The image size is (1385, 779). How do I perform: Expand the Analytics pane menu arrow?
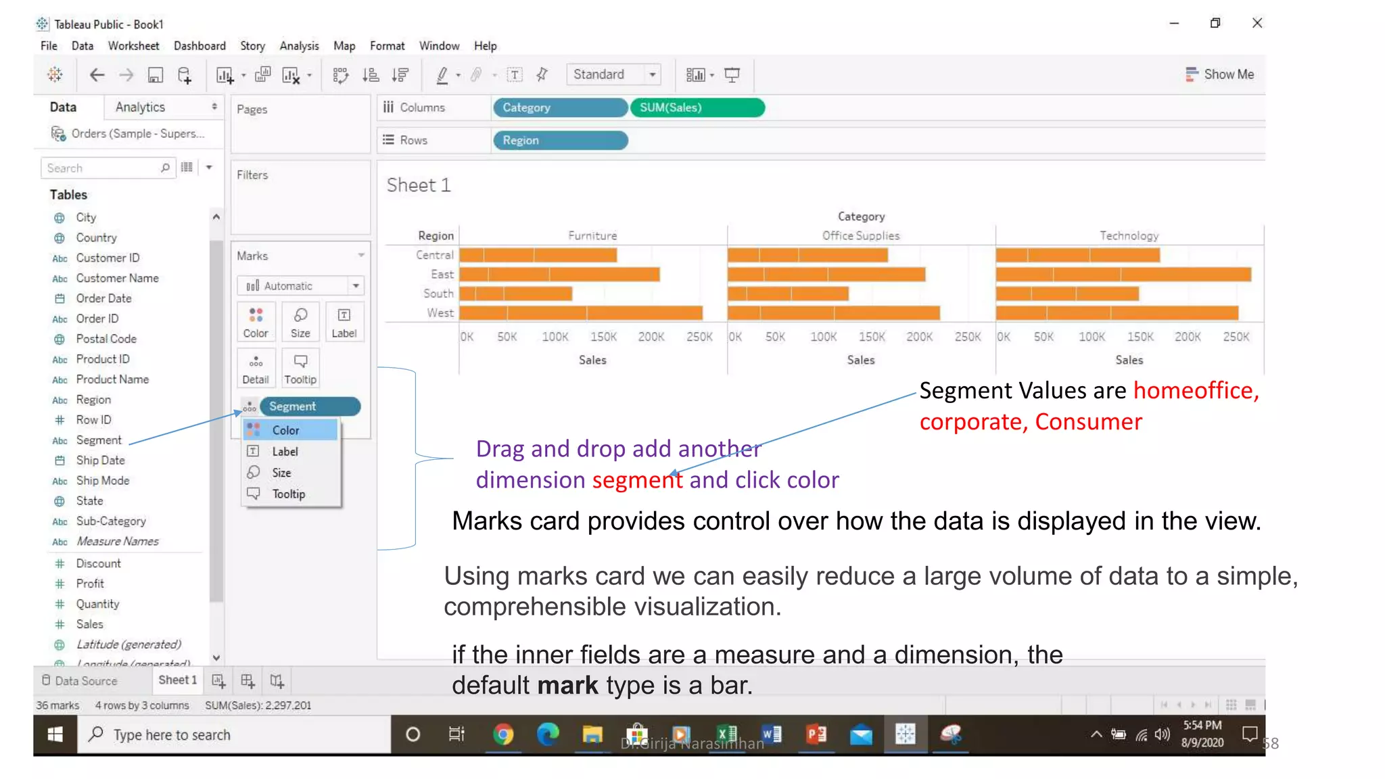(x=214, y=107)
